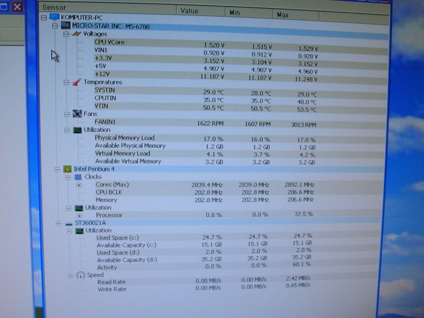Click the mainboard Utilization graph icon
Image resolution: width=424 pixels, height=318 pixels.
(77, 130)
